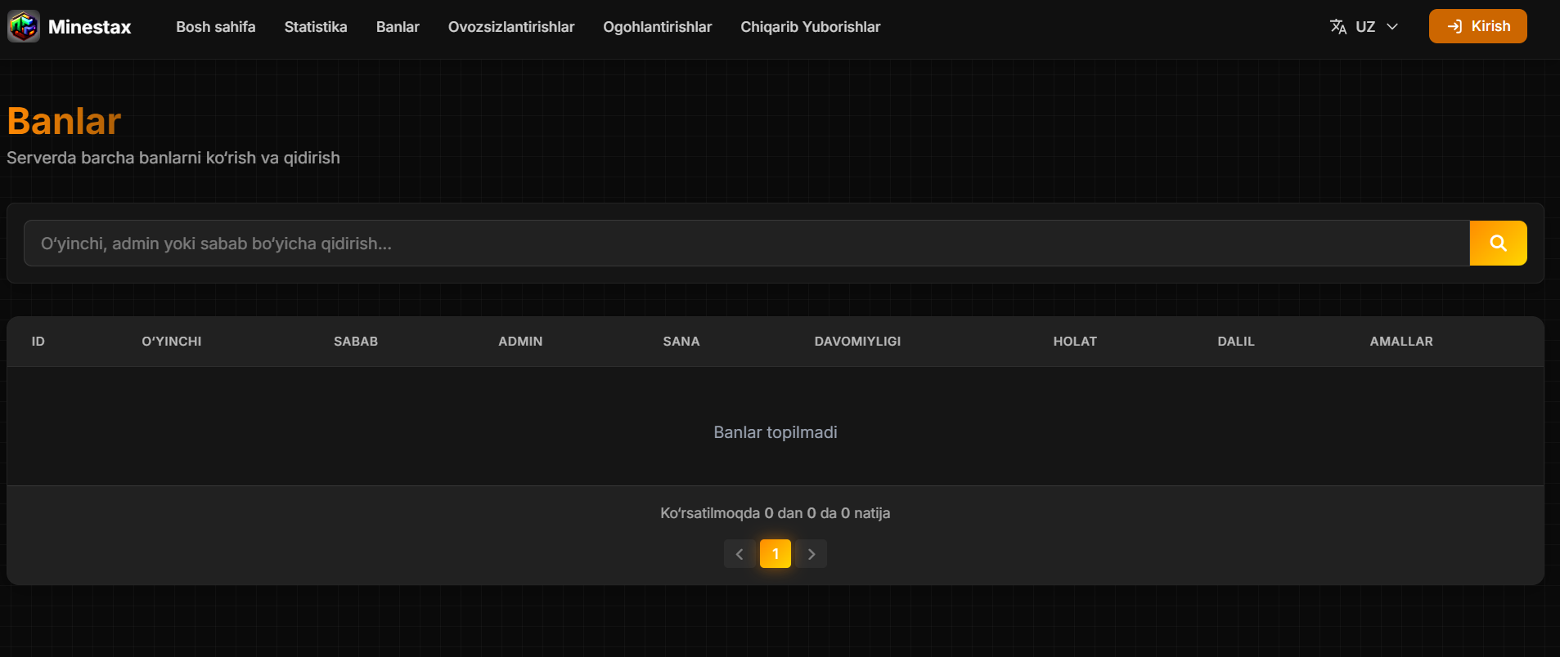Navigate to Ogohlantirishlar page
The image size is (1560, 657).
coord(658,27)
